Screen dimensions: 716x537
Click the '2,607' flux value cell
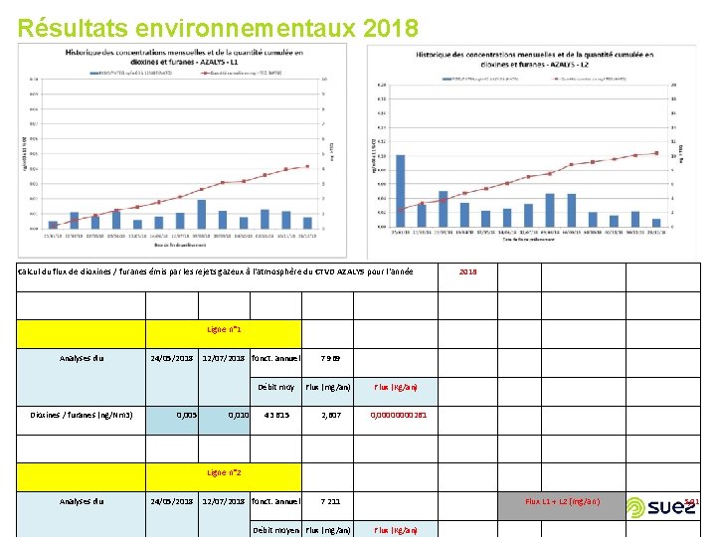(x=327, y=420)
